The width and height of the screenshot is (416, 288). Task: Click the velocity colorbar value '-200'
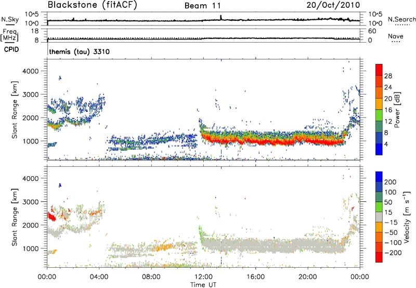[393, 253]
